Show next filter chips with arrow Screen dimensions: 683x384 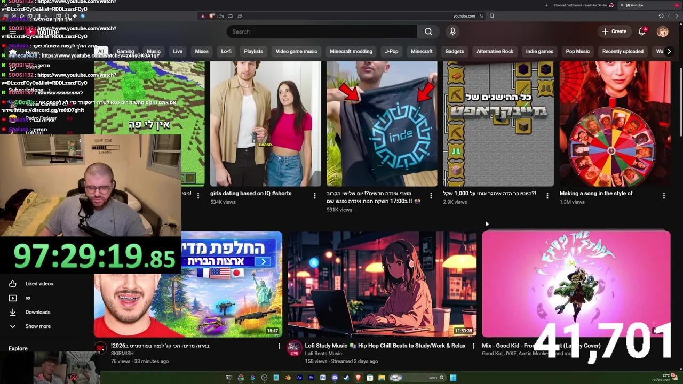click(x=669, y=51)
